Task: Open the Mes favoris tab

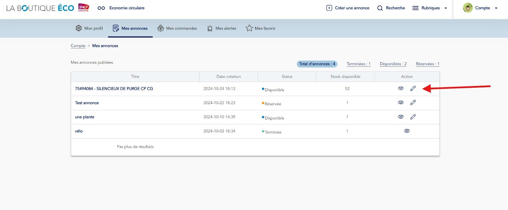Action: [x=260, y=28]
